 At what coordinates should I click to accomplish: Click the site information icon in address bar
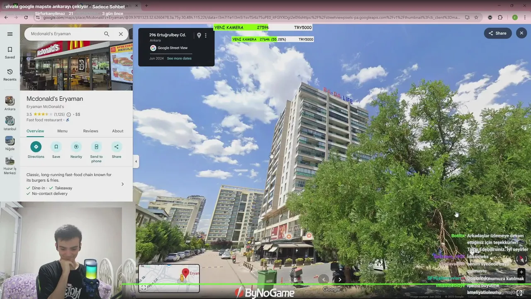38,17
